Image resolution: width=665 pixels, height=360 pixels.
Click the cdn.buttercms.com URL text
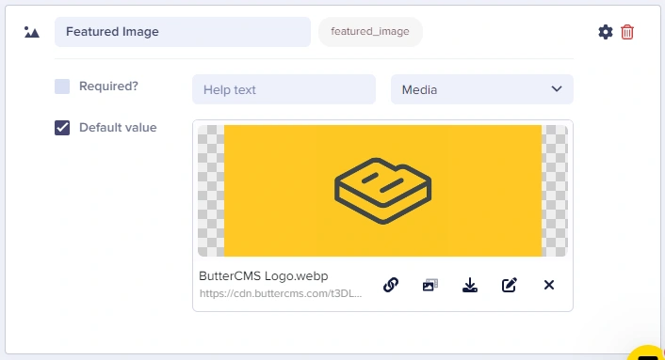click(281, 293)
